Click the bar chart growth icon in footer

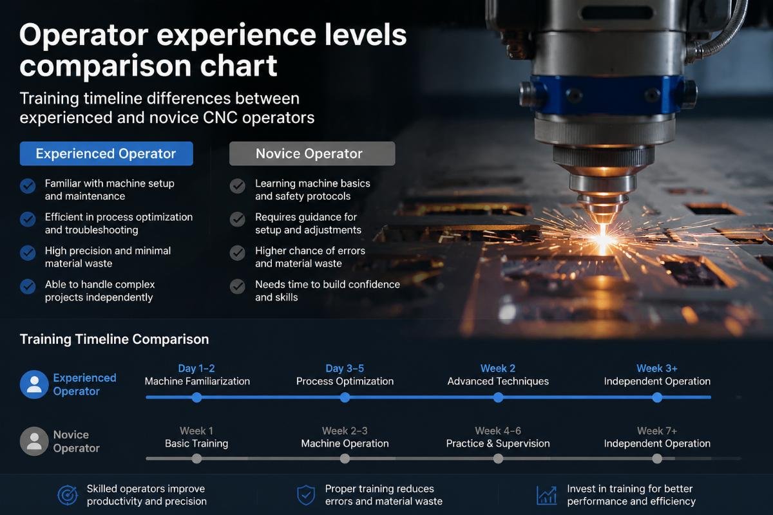(546, 494)
